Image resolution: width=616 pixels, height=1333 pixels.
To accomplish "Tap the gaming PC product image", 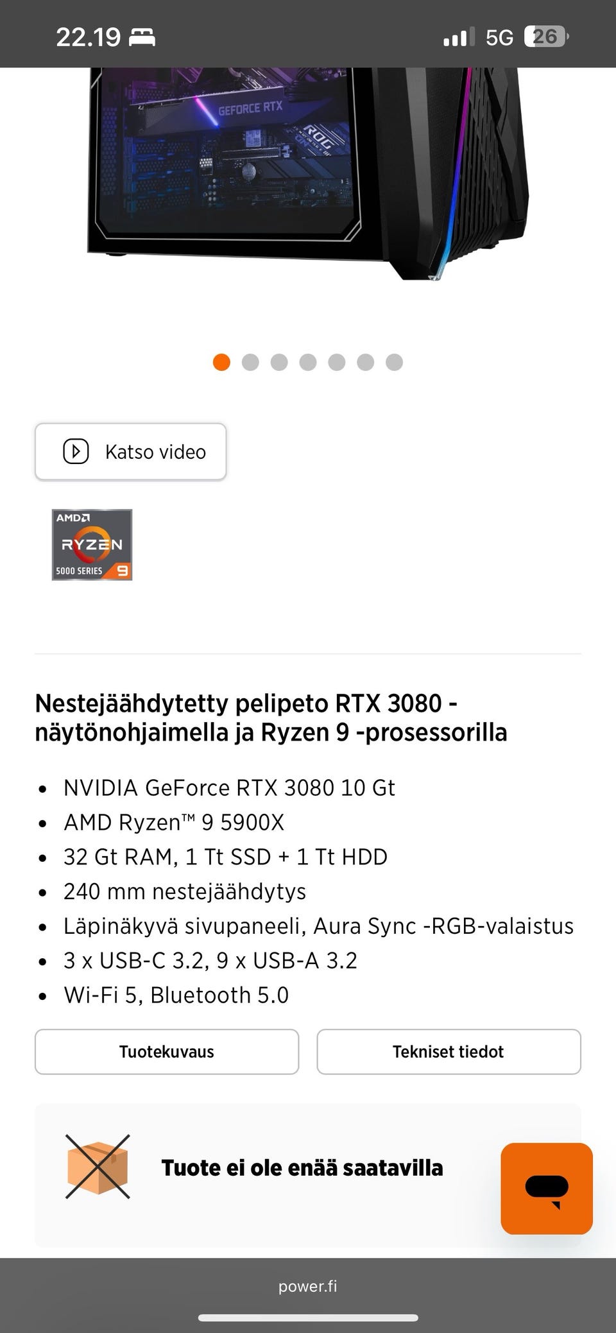I will point(308,173).
